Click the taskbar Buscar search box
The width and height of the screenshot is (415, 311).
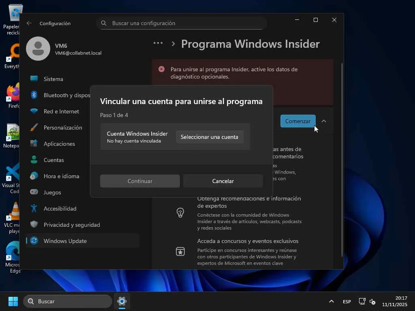(x=68, y=301)
